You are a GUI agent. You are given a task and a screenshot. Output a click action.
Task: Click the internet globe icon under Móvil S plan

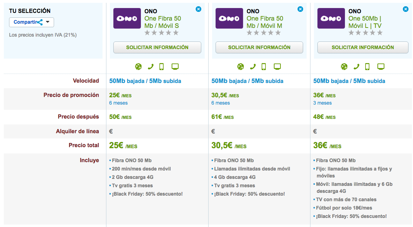(x=138, y=67)
